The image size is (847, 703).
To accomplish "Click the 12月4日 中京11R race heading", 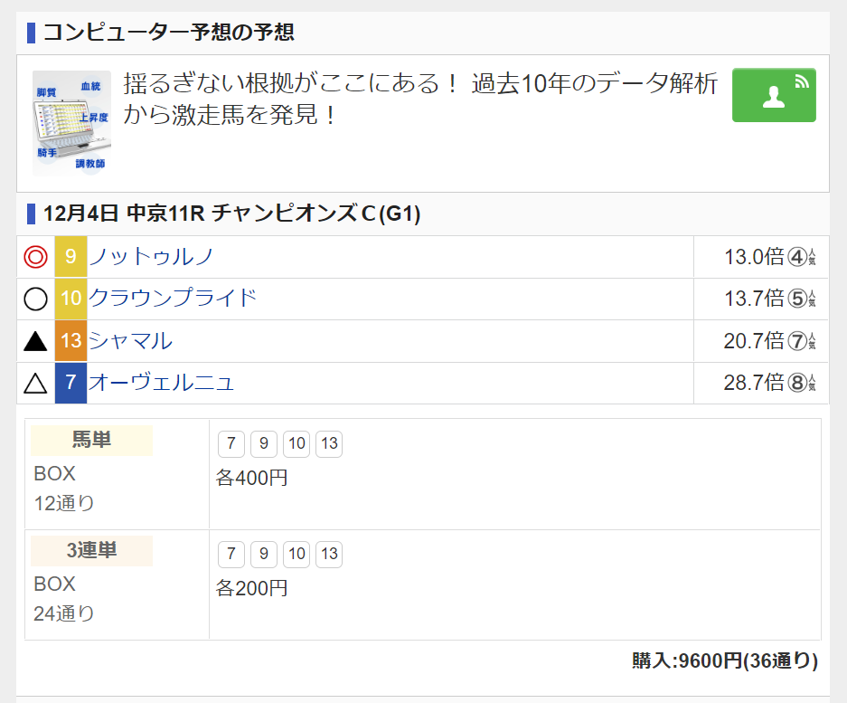I will [x=231, y=214].
